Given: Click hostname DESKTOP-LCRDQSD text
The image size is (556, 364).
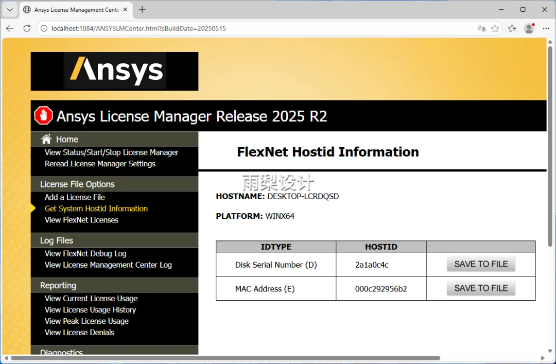Looking at the screenshot, I should click(303, 196).
